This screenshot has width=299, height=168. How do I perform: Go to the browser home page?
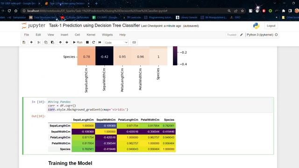(16, 11)
